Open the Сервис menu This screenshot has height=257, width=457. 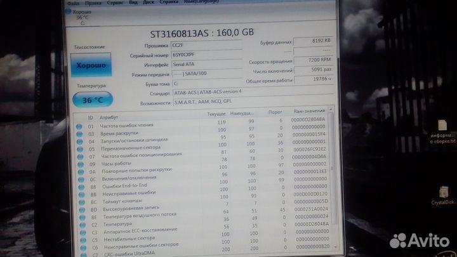[116, 3]
